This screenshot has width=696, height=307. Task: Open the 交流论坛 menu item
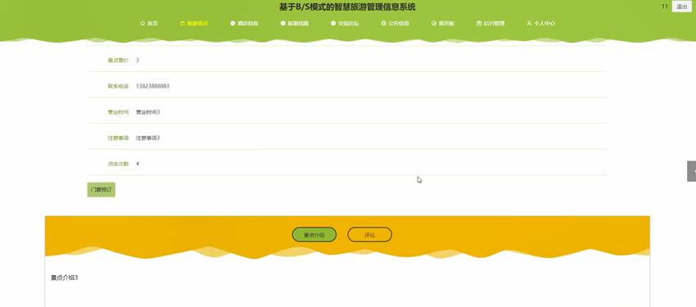point(345,24)
